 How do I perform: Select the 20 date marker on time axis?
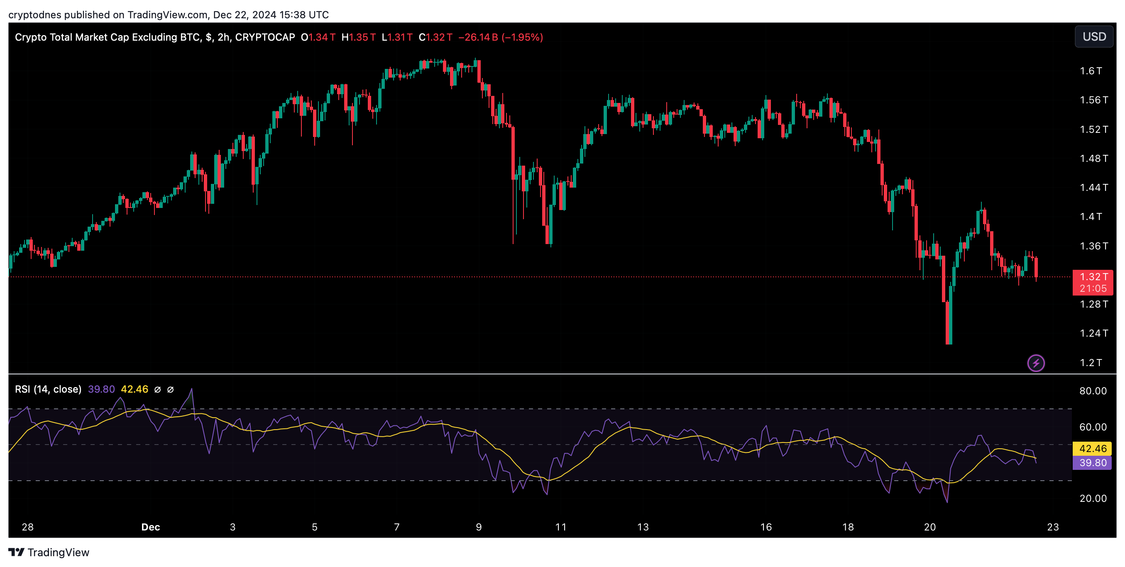point(930,527)
